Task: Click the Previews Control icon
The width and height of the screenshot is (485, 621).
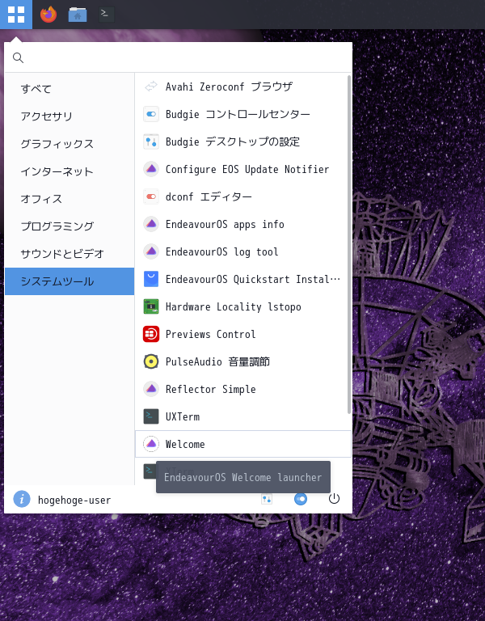Action: [151, 334]
